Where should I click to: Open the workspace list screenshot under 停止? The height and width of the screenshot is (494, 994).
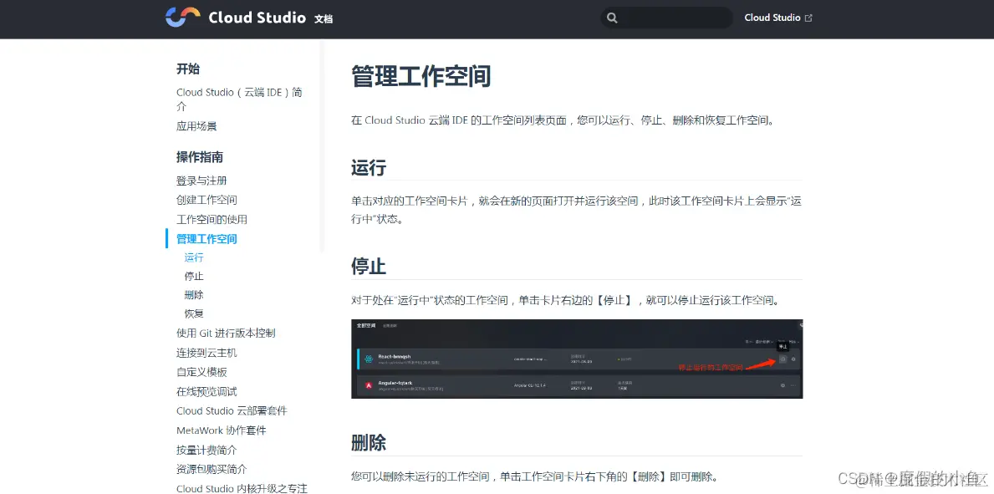pyautogui.click(x=577, y=359)
